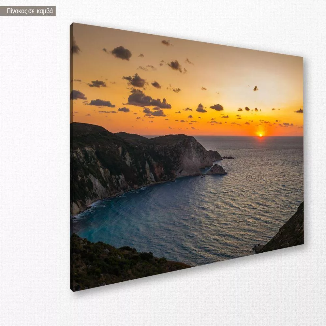
Task: Select the setting sun on the horizon
Action: pos(260,134)
